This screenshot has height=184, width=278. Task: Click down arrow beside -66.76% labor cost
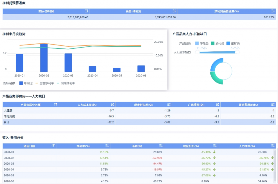[272, 158]
